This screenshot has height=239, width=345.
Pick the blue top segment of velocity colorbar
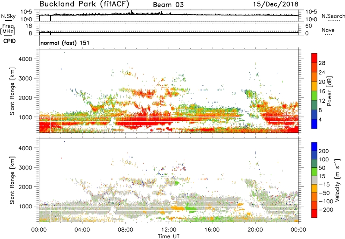[x=314, y=147]
